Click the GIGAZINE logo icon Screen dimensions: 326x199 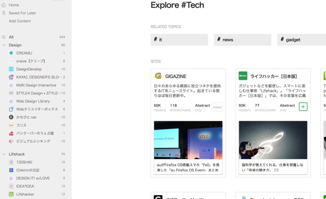158,76
